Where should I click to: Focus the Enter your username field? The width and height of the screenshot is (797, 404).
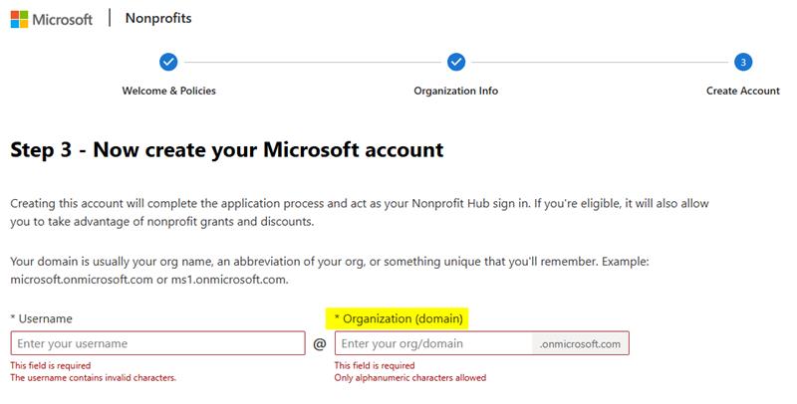(x=157, y=343)
